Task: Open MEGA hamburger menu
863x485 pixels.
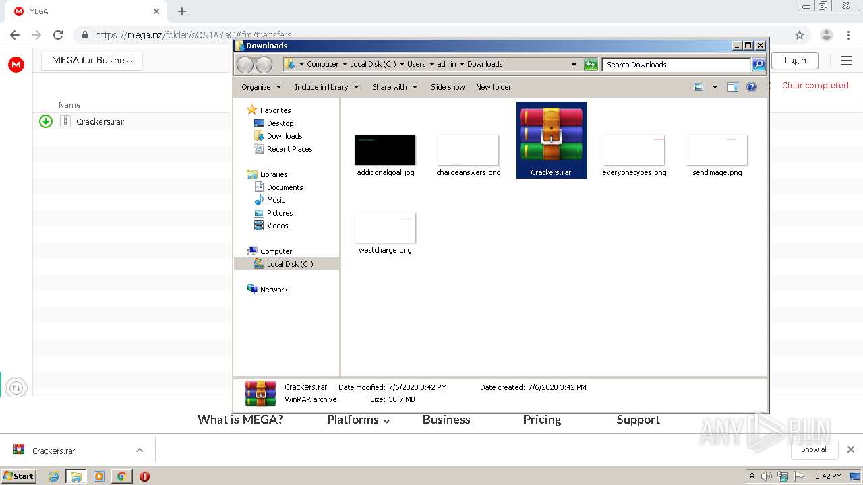Action: (x=847, y=61)
